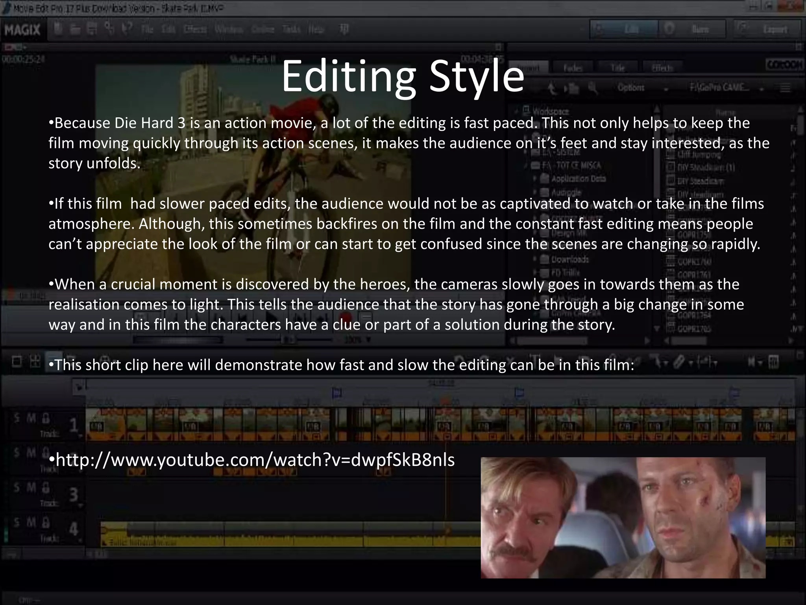Select the scene overview grid icon
806x605 pixels.
click(35, 361)
